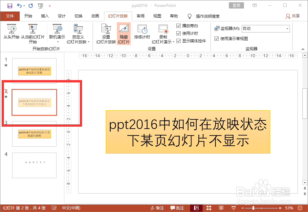Select slide 3 thumbnail

tap(34, 134)
